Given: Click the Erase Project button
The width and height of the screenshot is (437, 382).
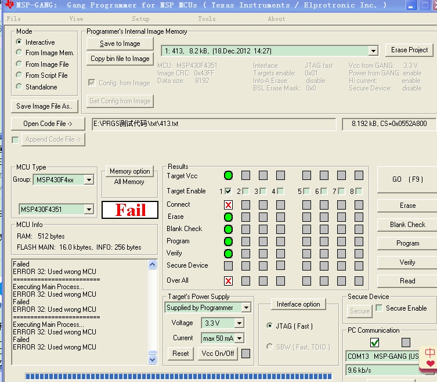Looking at the screenshot, I should [409, 50].
